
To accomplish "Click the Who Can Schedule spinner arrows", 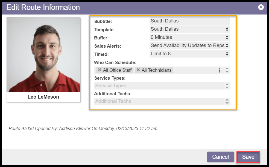I will point(227,70).
